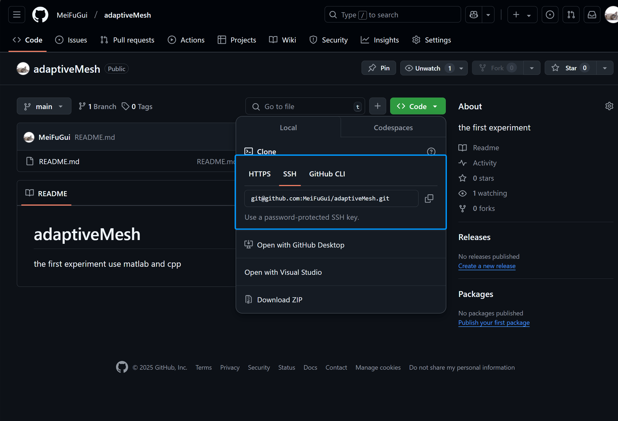Focus the Go to file search field
This screenshot has height=421, width=618.
pyautogui.click(x=305, y=106)
